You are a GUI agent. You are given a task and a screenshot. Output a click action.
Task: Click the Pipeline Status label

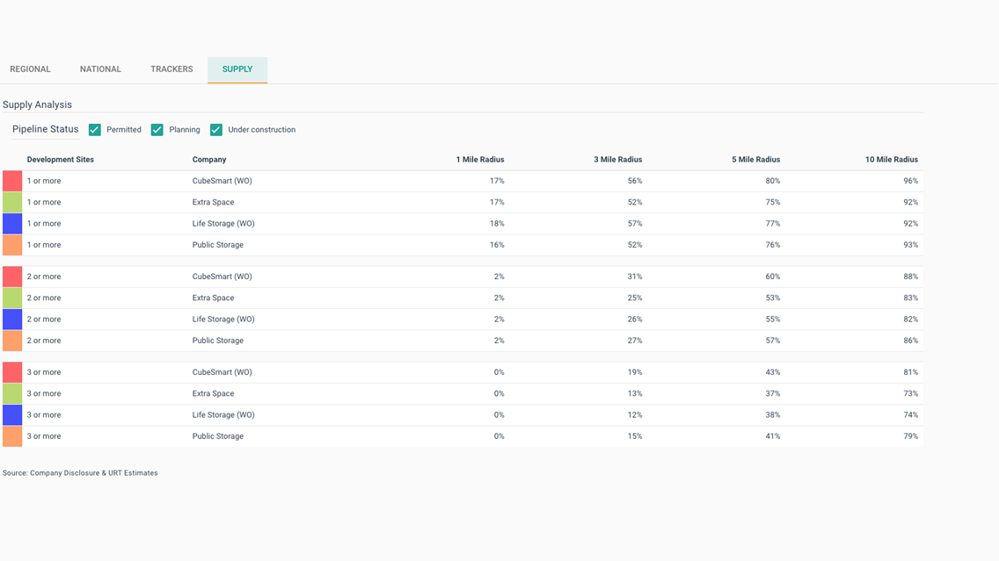point(45,129)
